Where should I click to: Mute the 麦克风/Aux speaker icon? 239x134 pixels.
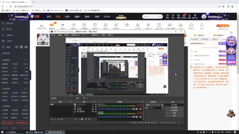137,109
